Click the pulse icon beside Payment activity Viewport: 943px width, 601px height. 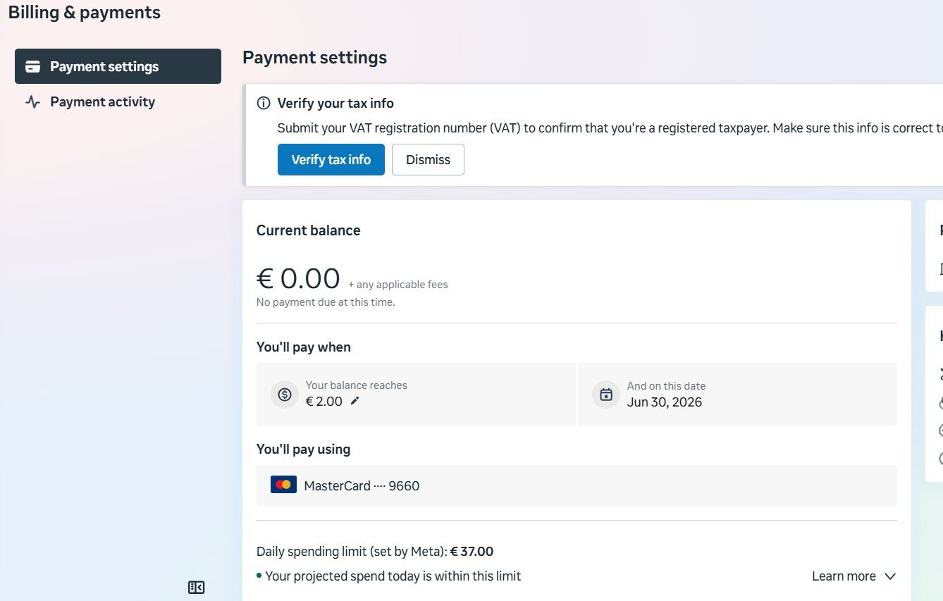click(32, 102)
